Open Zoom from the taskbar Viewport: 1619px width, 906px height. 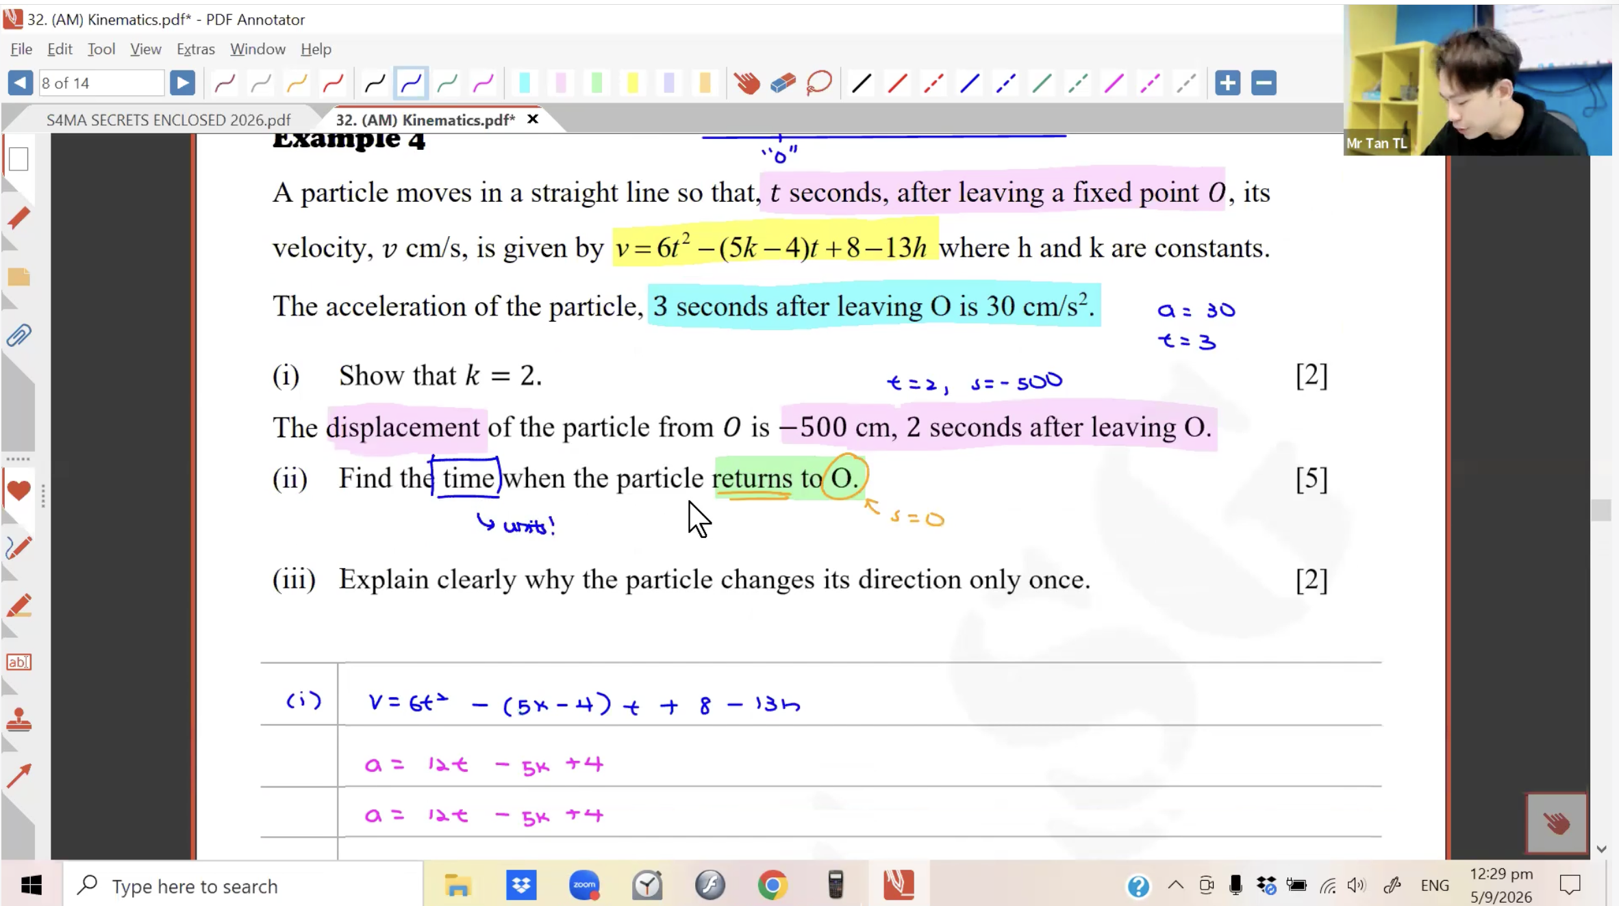[584, 885]
